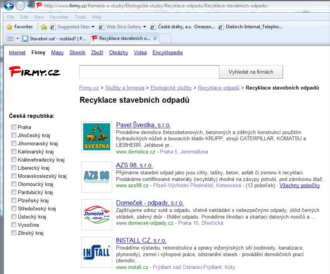Open the AZS 98, s.r.o. listing
The width and height of the screenshot is (330, 274).
click(x=134, y=165)
